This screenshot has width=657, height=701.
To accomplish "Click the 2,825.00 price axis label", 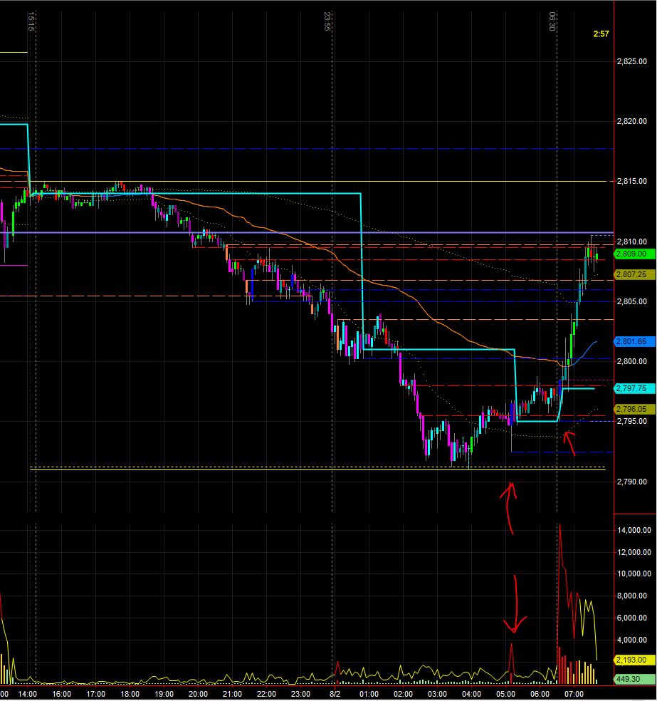I will coord(631,62).
